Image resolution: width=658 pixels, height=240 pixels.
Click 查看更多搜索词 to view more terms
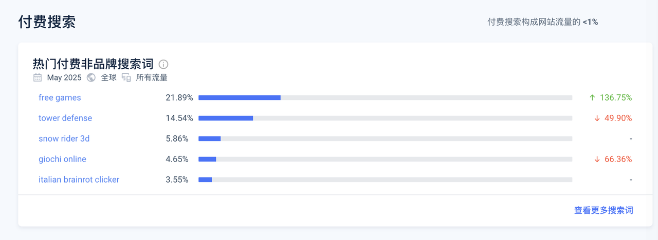(604, 210)
